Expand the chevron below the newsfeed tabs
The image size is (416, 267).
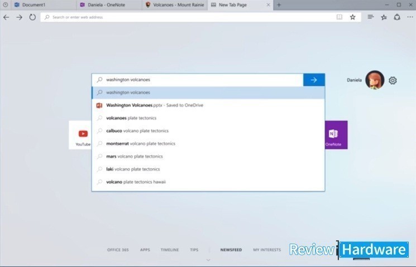tap(208, 260)
